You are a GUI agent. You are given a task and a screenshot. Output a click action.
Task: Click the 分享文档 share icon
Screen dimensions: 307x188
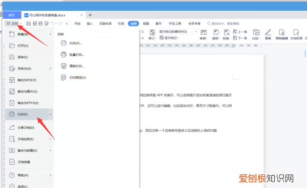coord(12,127)
